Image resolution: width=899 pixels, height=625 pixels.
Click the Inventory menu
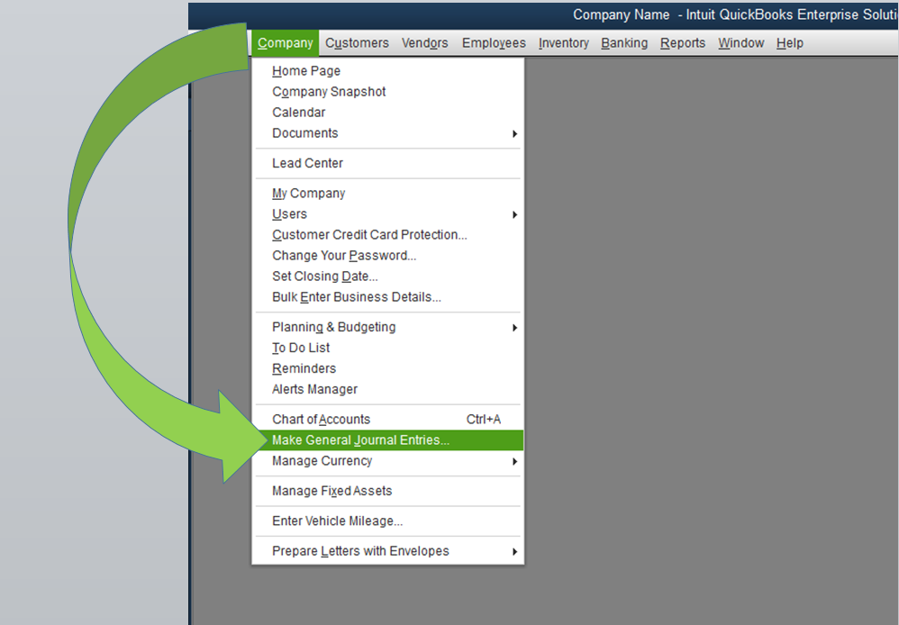coord(563,43)
